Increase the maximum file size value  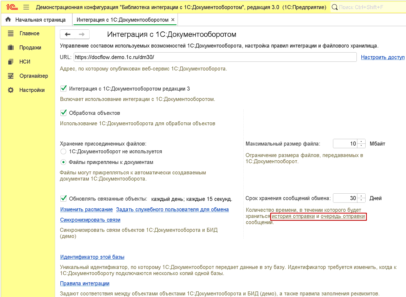[x=361, y=142]
